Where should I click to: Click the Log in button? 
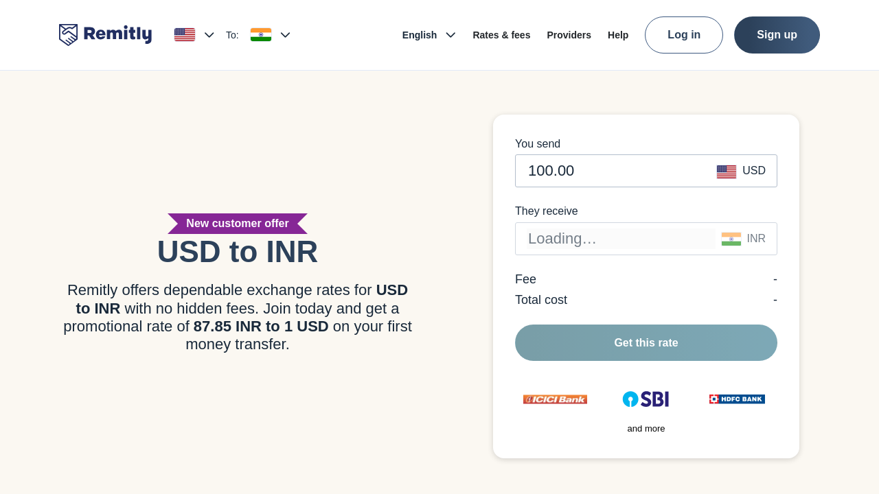click(684, 35)
